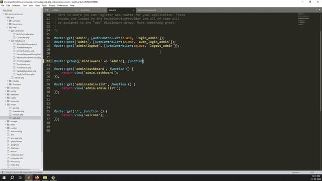The image size is (322, 181).
Task: Open the Goto menu
Action: (38, 6)
